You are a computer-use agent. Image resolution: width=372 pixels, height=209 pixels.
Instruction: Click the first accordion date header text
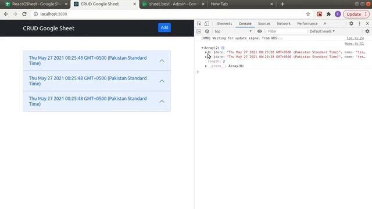coord(88,60)
